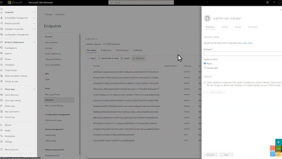Image resolution: width=282 pixels, height=159 pixels.
Task: Click the Export download icon
Action: (88, 58)
